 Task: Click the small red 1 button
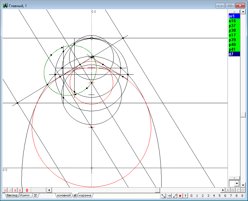click(15, 190)
